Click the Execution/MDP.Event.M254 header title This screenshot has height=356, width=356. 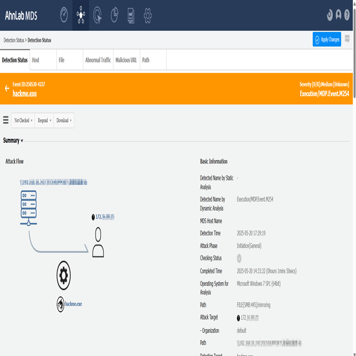[324, 94]
